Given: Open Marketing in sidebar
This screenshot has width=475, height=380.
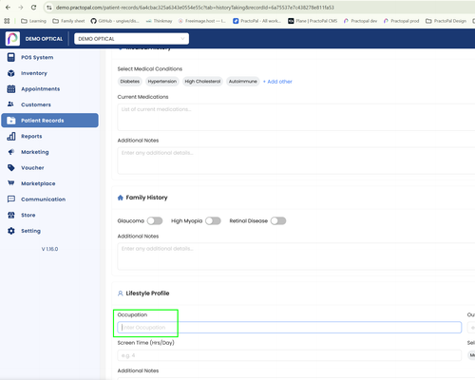Looking at the screenshot, I should click(x=49, y=152).
